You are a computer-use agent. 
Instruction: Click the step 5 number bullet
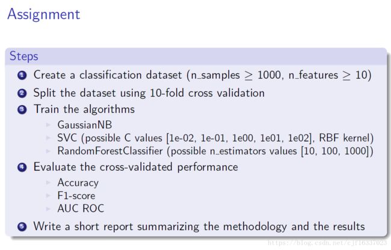point(22,227)
